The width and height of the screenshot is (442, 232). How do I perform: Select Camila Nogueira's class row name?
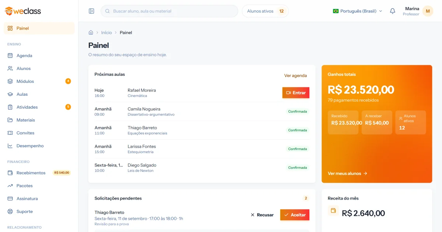[144, 109]
